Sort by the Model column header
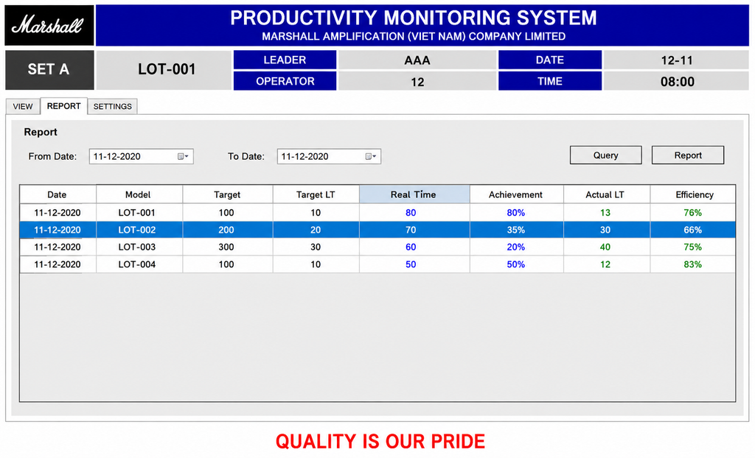The image size is (755, 458). pyautogui.click(x=139, y=194)
